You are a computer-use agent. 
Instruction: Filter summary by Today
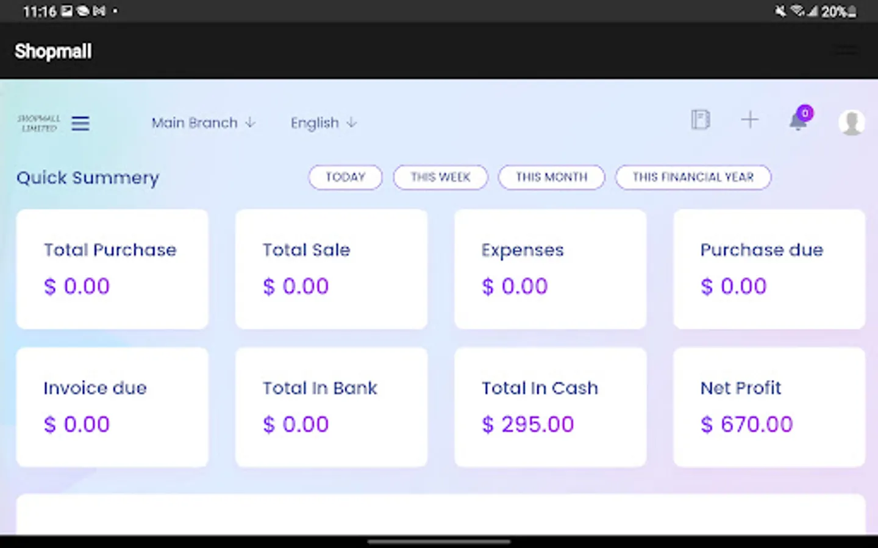click(345, 177)
